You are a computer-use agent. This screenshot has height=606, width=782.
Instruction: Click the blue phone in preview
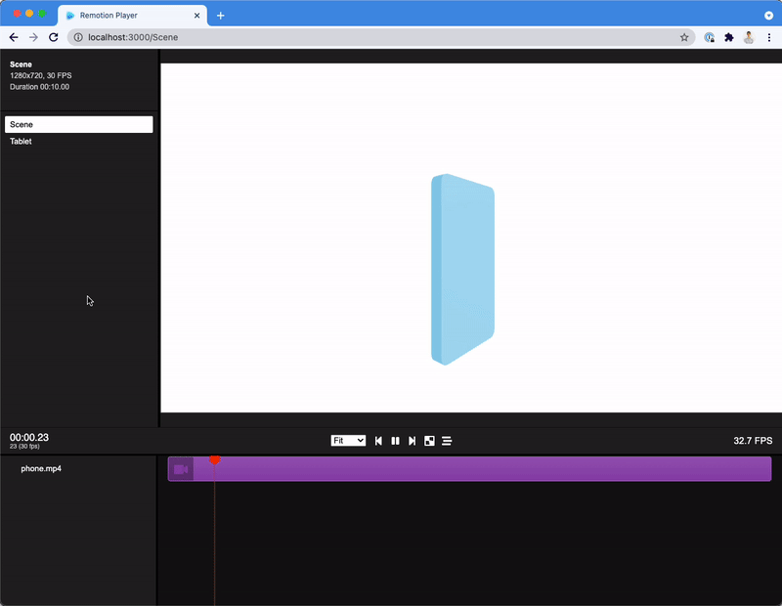[x=462, y=270]
